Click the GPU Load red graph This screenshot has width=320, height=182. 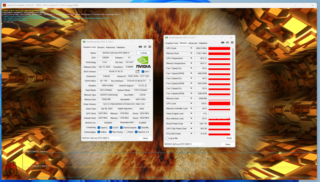(x=219, y=103)
